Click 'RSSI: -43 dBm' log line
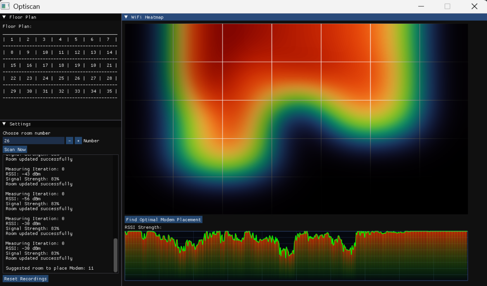The image size is (487, 286). point(23,174)
